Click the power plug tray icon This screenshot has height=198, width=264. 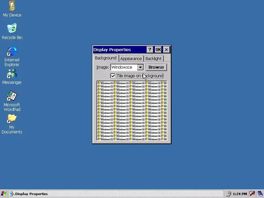click(x=228, y=194)
